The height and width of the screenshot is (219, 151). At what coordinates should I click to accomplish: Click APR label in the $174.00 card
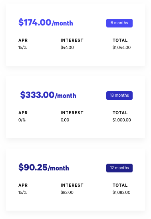point(23,40)
